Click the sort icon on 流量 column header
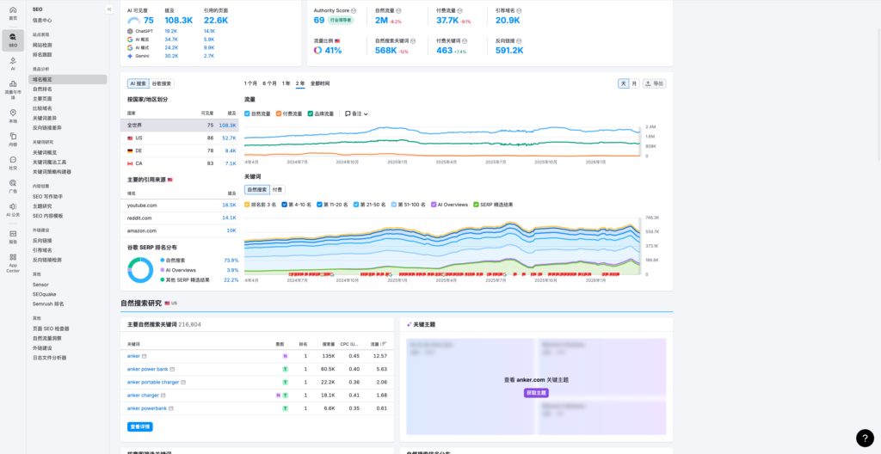 [x=385, y=344]
